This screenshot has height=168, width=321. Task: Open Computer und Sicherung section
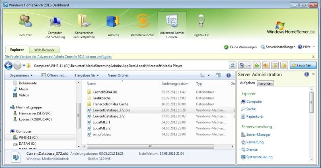point(55,27)
